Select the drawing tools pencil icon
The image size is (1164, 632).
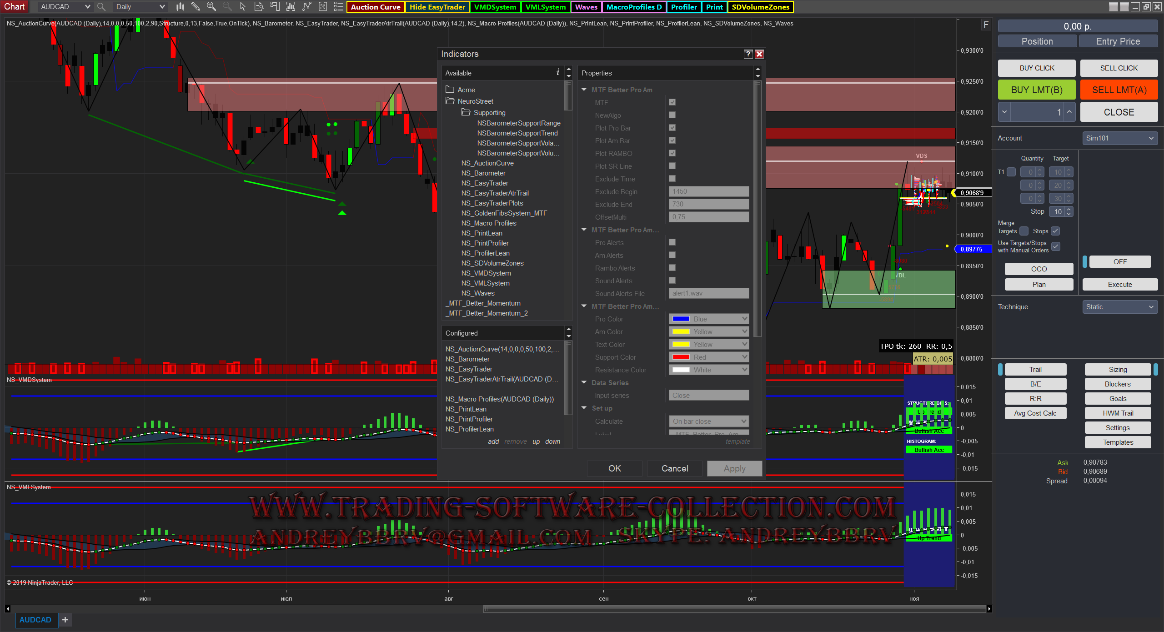click(x=196, y=6)
